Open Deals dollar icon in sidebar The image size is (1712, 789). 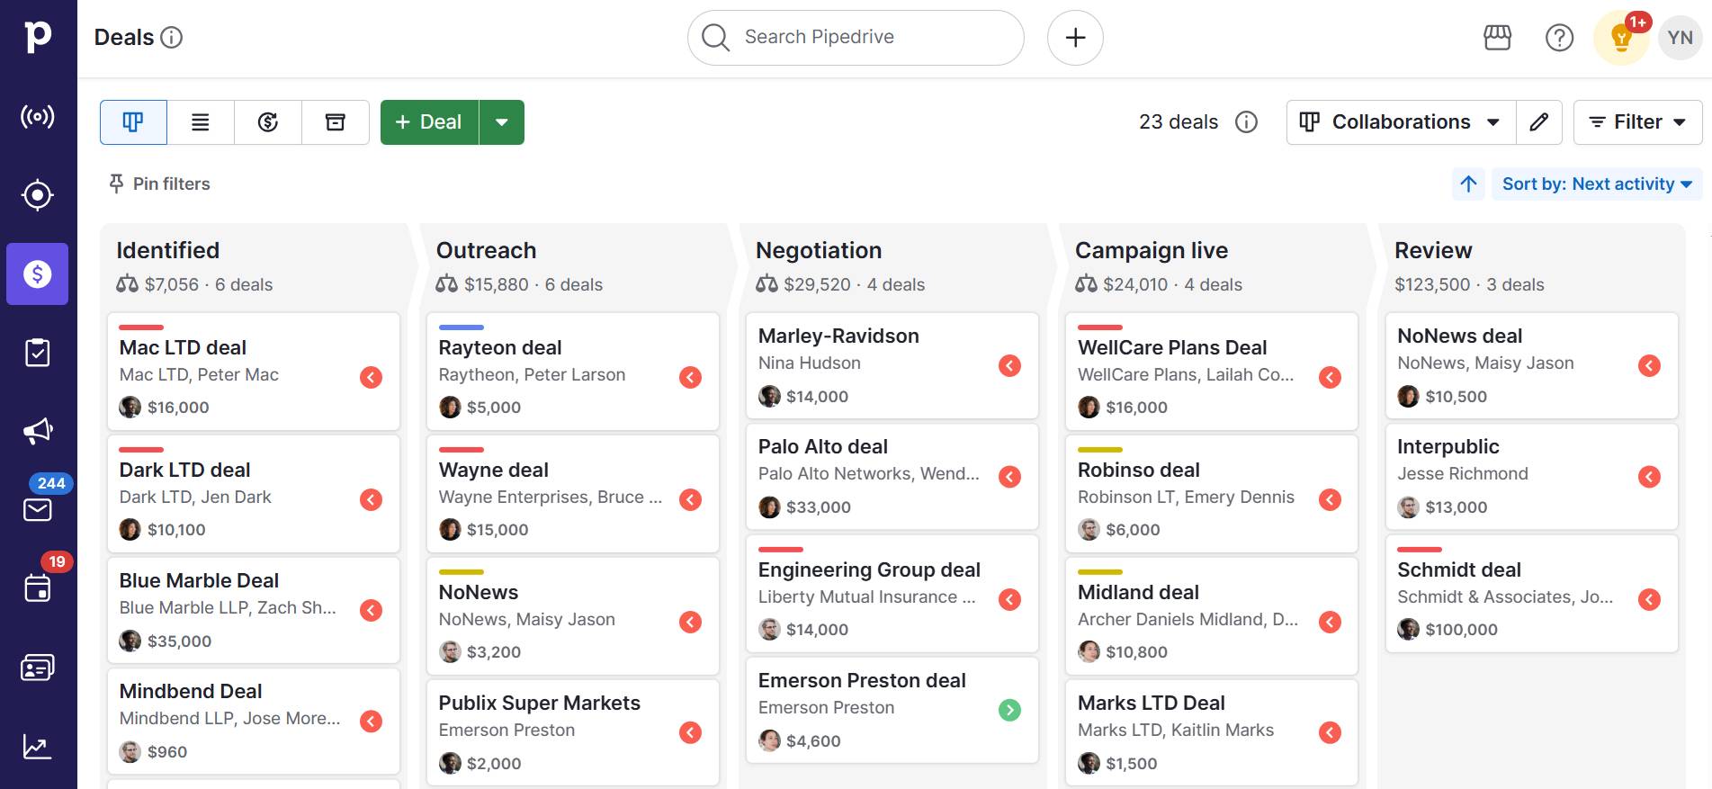38,273
